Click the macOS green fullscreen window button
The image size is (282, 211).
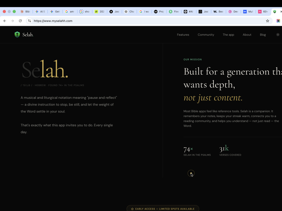[x=14, y=12]
